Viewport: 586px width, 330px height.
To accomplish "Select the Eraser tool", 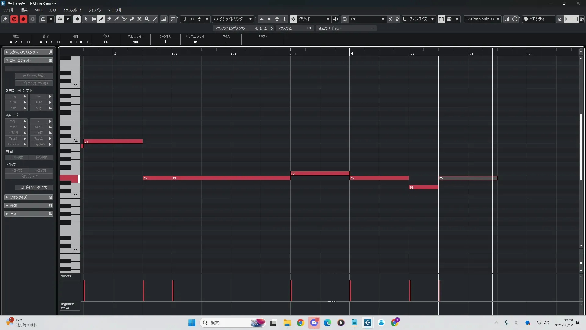I will (109, 19).
